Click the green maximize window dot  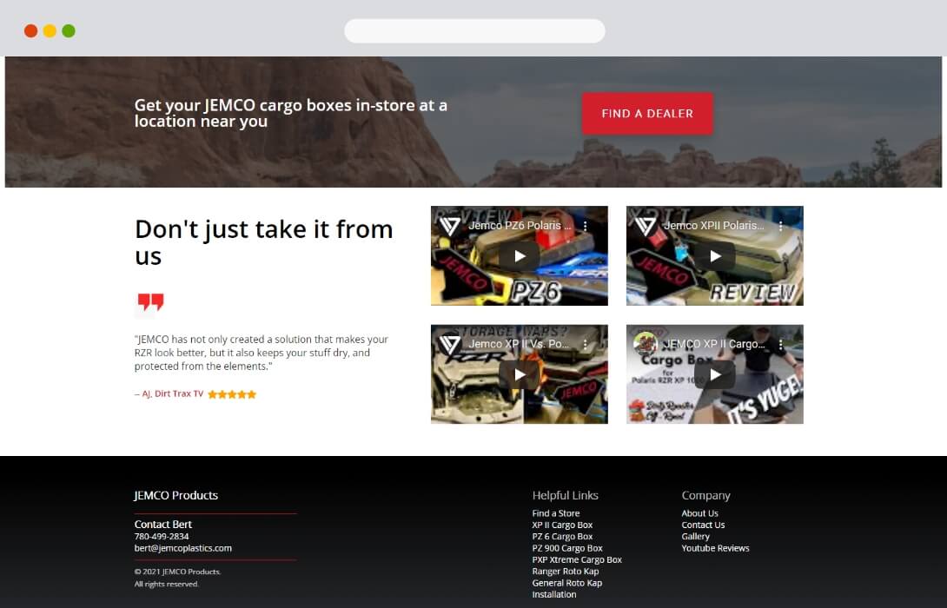[69, 30]
